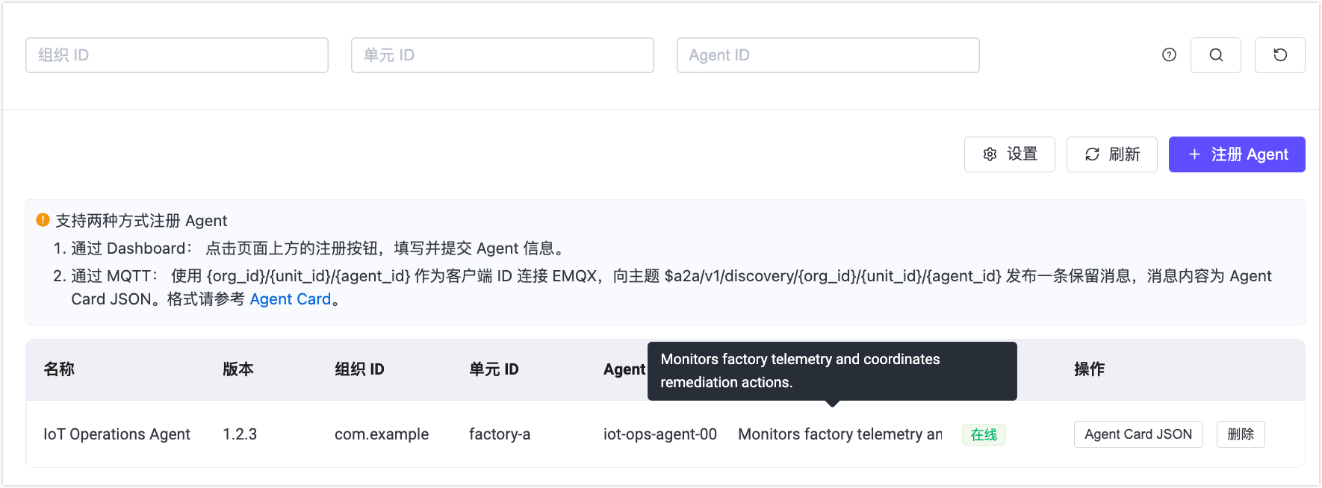1322x488 pixels.
Task: Click the 在线 status badge
Action: tap(984, 434)
